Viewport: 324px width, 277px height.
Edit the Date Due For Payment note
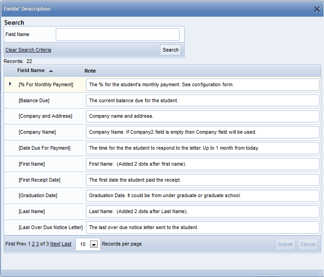click(x=202, y=148)
